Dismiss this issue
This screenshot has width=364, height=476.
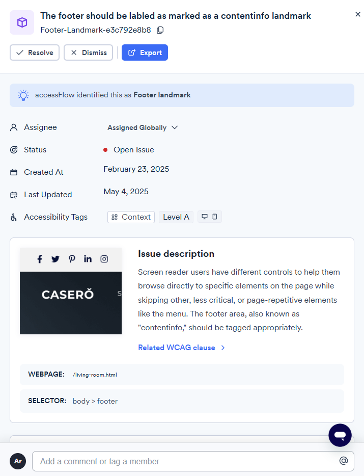point(88,52)
